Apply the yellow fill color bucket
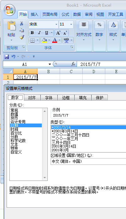Screen dimensions: 126x219 pyautogui.click(x=44, y=40)
